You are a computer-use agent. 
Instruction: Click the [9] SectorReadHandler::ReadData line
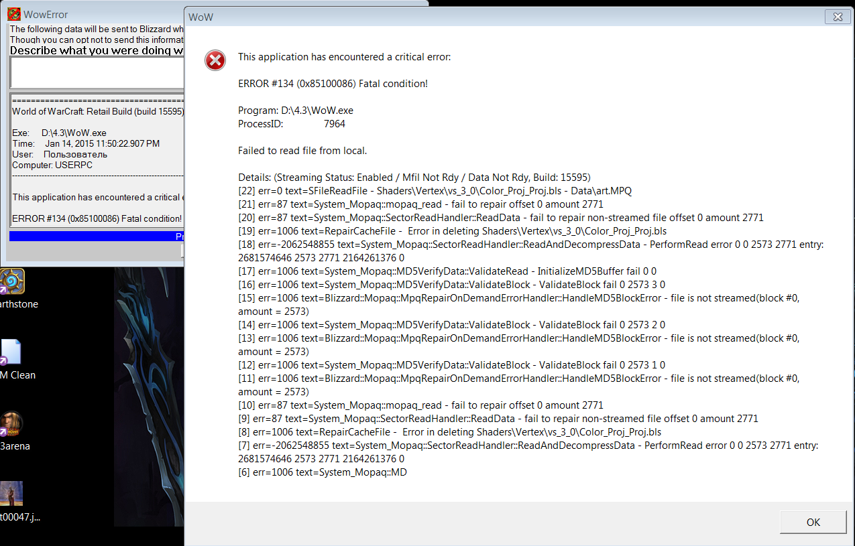[498, 419]
